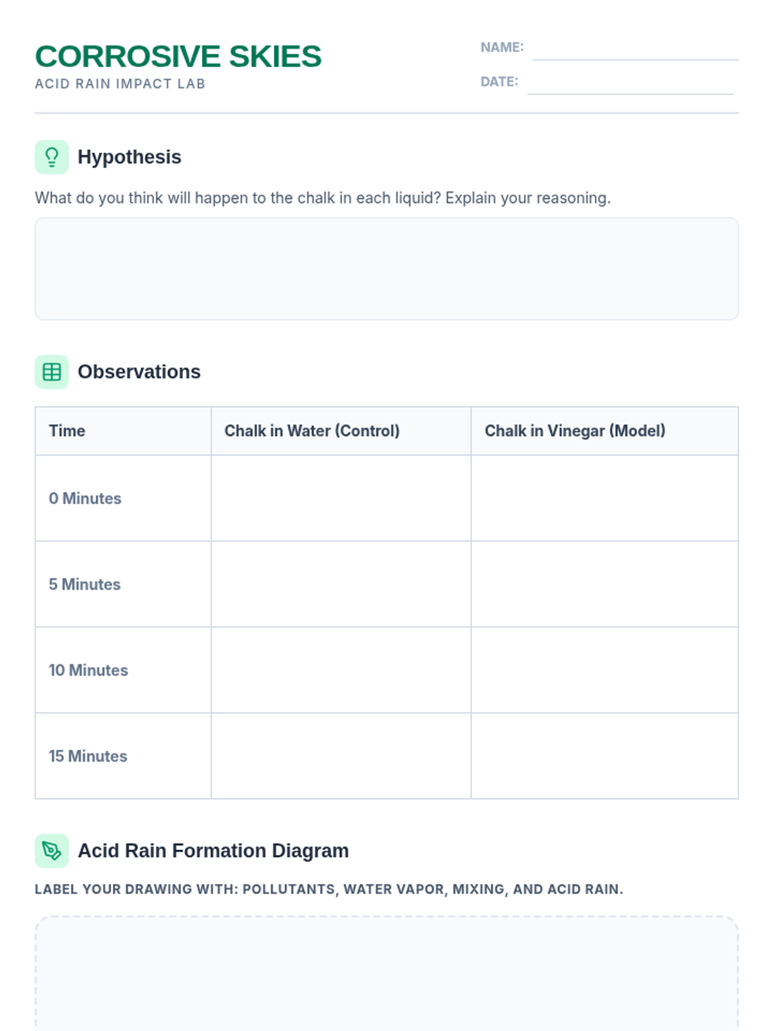Click inside the Hypothesis answer box
Image resolution: width=773 pixels, height=1031 pixels.
(x=386, y=269)
